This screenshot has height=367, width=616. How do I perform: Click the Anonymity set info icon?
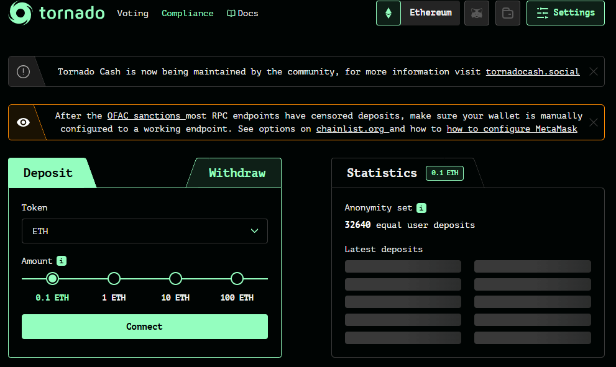click(x=421, y=208)
